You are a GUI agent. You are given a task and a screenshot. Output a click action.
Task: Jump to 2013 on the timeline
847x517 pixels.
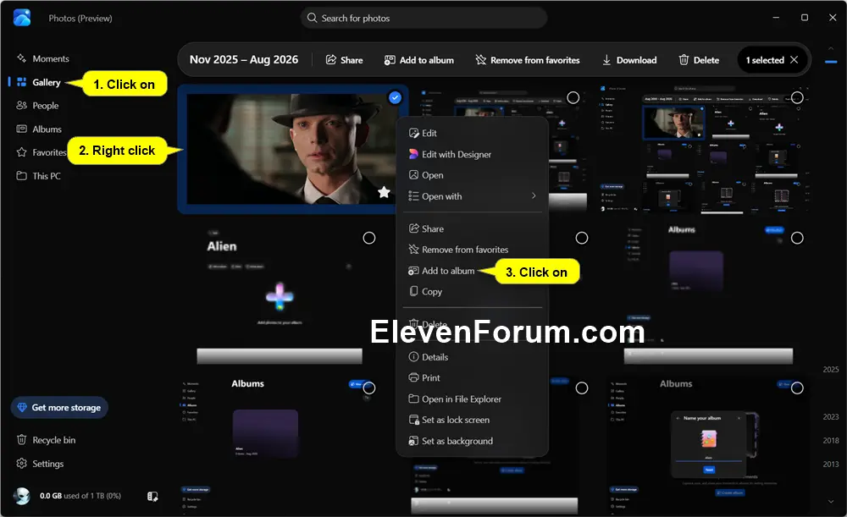(831, 464)
